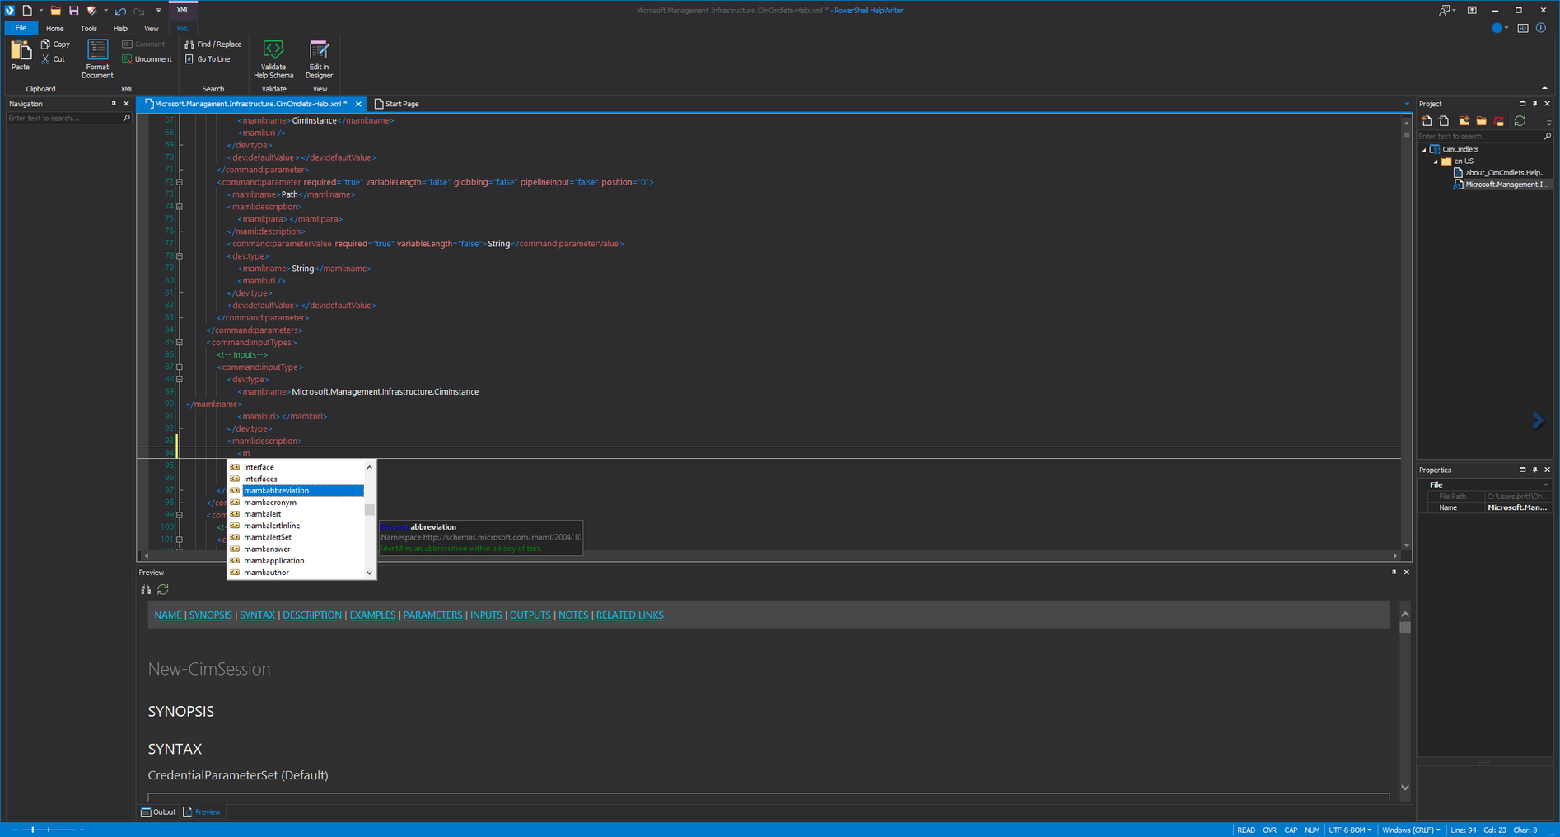Jump to the OUTPUTS link
This screenshot has height=837, width=1560.
530,615
